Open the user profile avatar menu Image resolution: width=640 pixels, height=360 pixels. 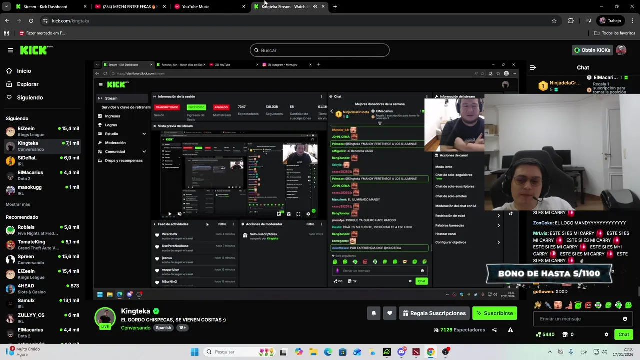tap(621, 50)
